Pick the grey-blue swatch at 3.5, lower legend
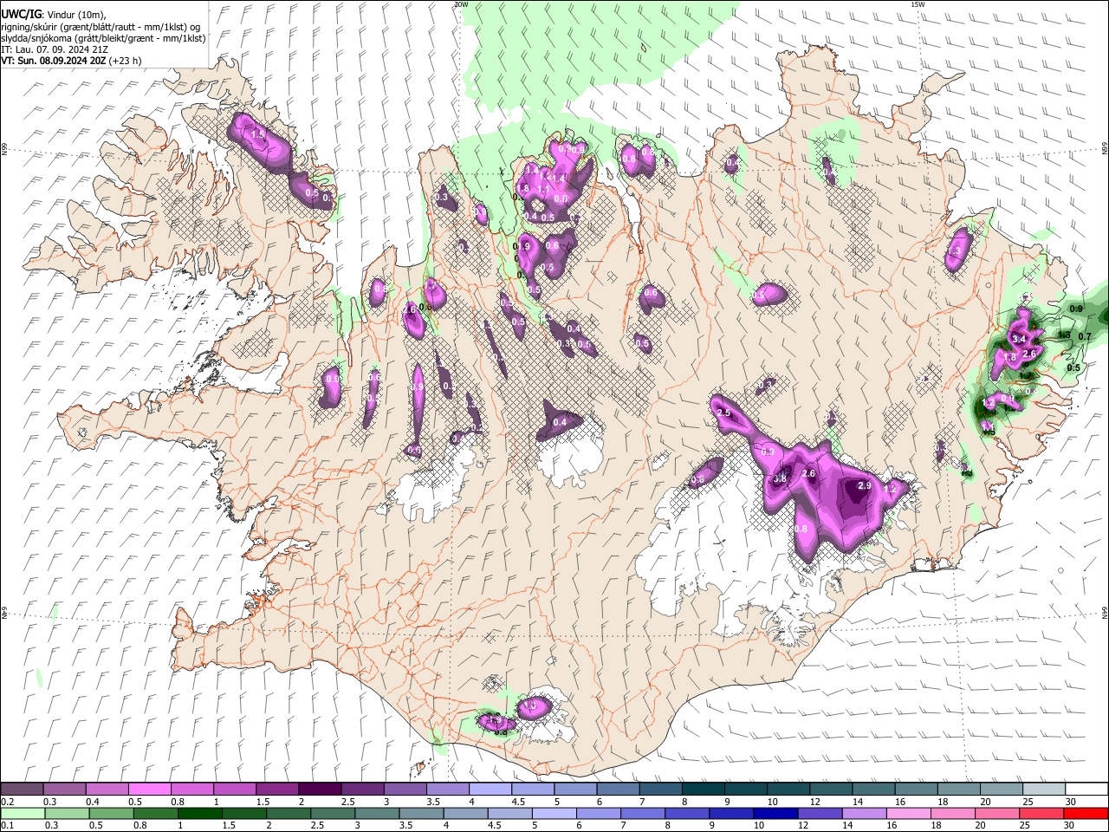 [420, 813]
